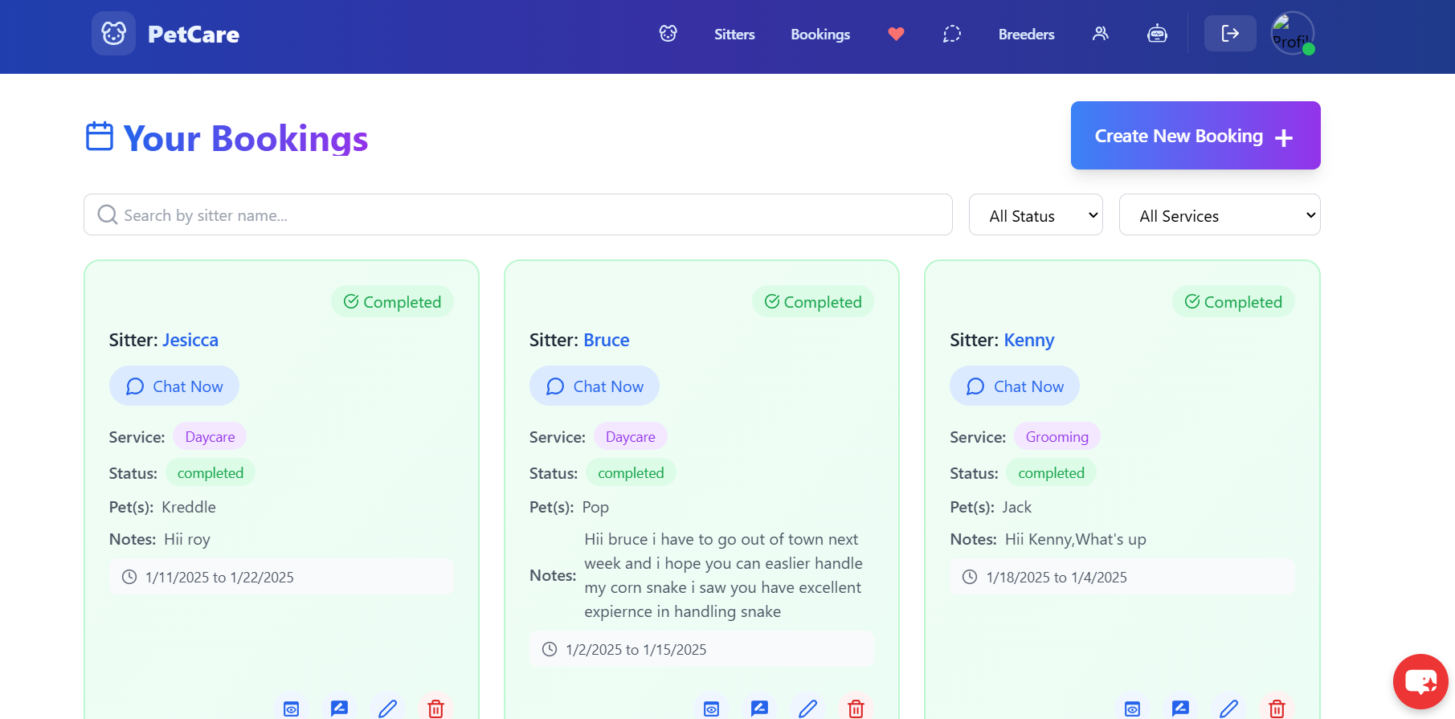This screenshot has width=1455, height=719.
Task: Click date range 1/11/2025 to 1/22/2025
Action: tap(281, 577)
